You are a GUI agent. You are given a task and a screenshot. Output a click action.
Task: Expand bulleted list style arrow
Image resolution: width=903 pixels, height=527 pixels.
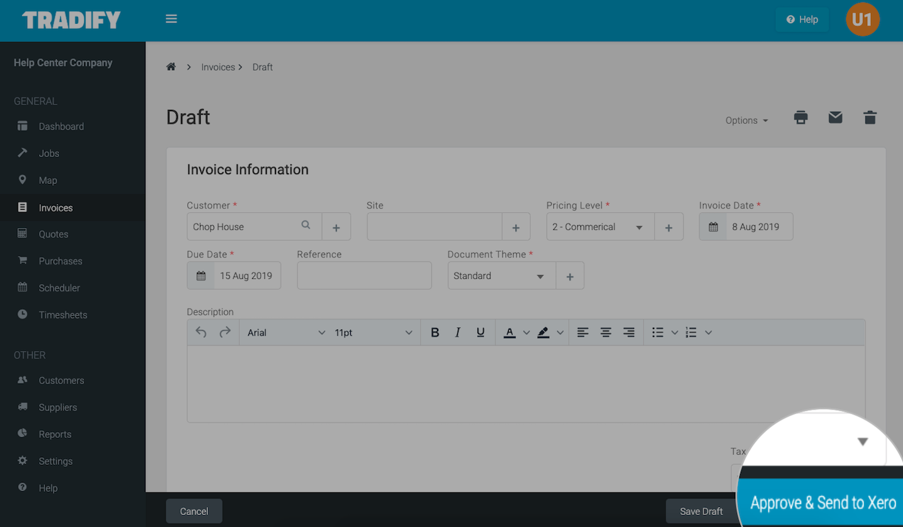pos(675,332)
